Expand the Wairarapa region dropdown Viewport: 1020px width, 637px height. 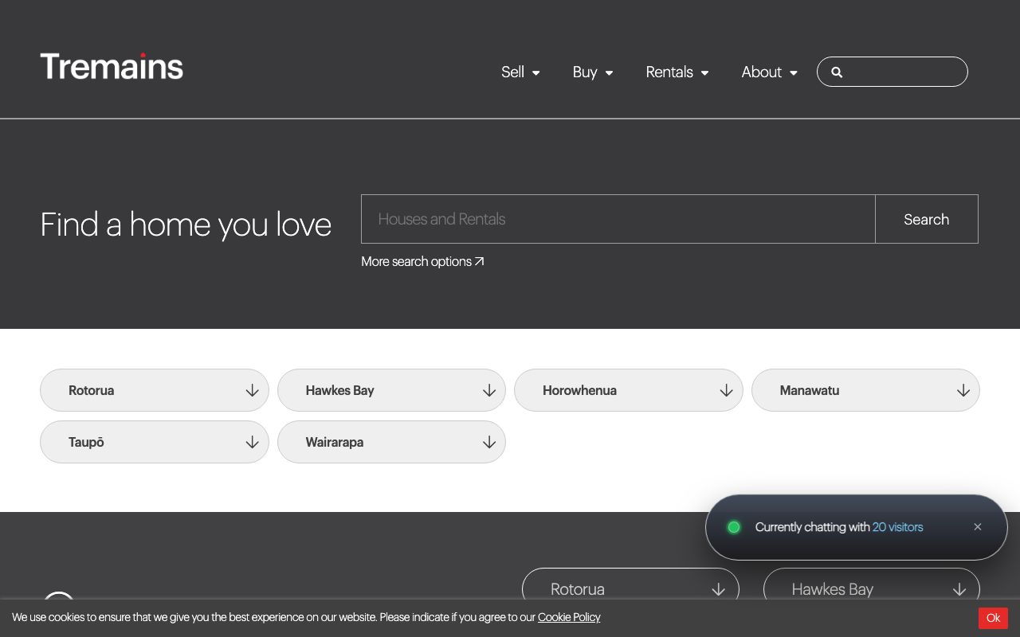391,442
